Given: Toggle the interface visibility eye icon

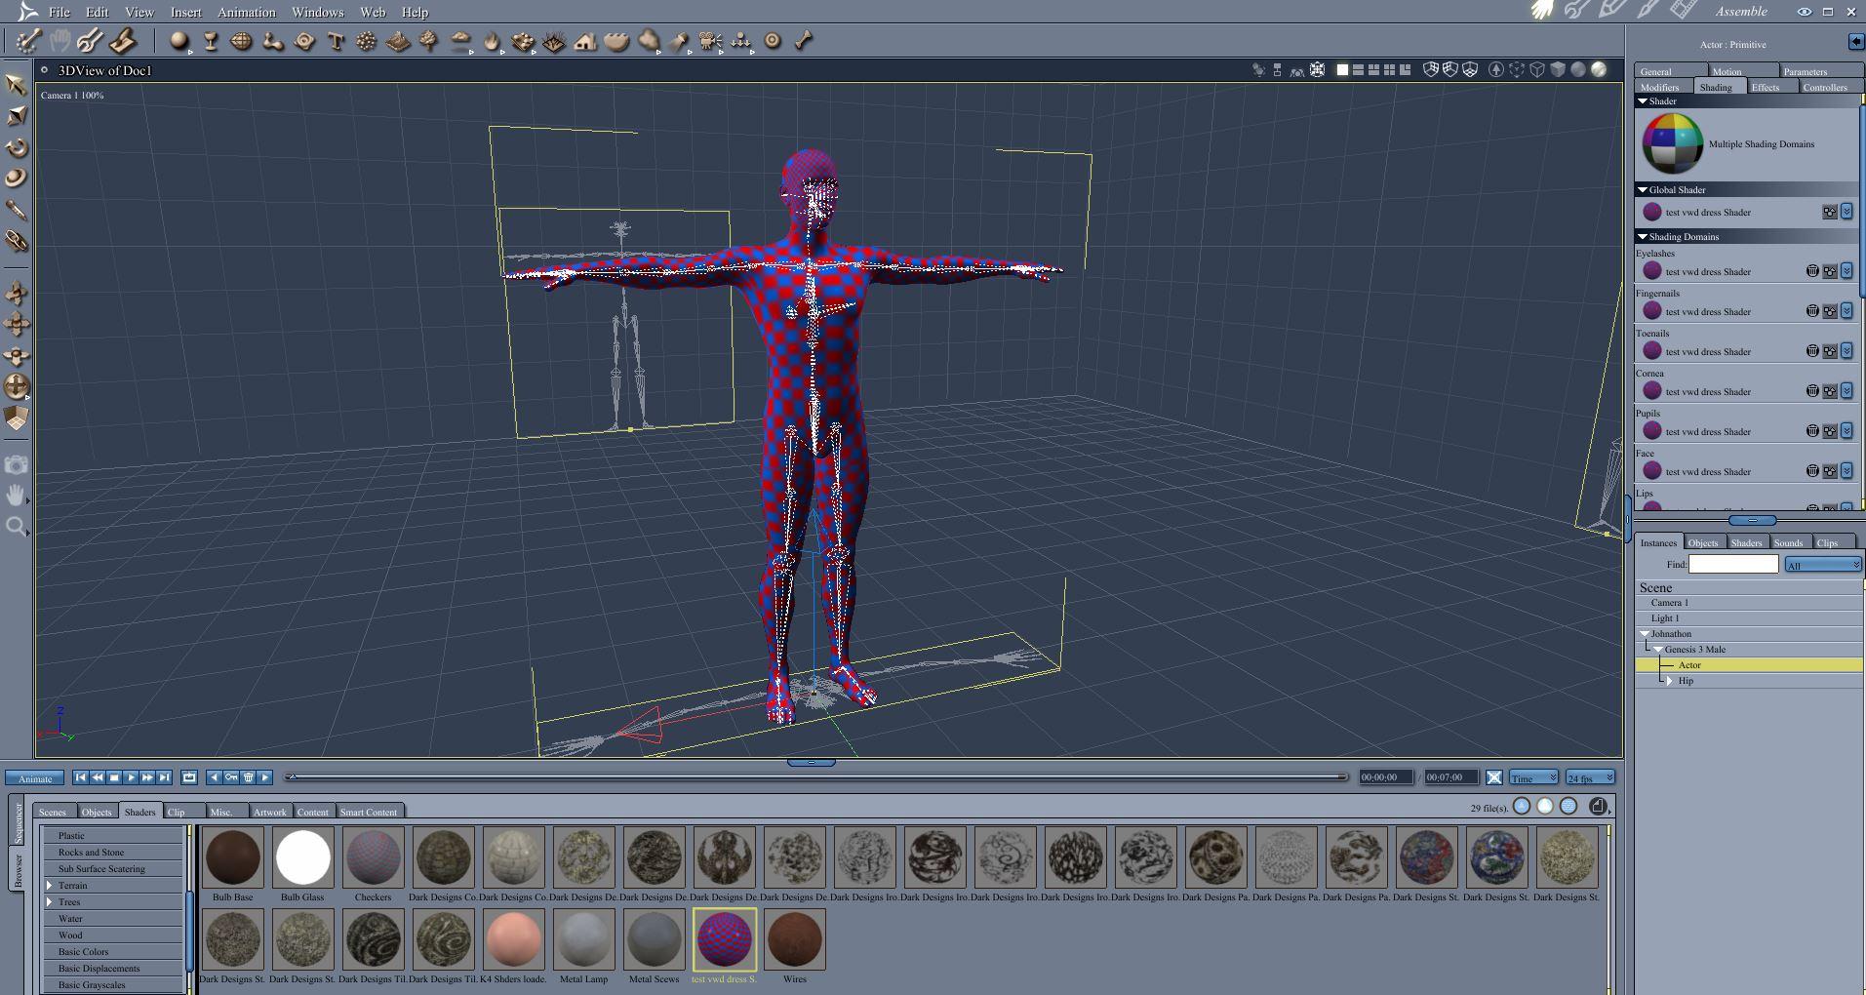Looking at the screenshot, I should 1805,12.
